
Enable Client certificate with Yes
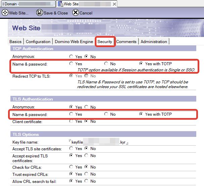[x=71, y=121]
